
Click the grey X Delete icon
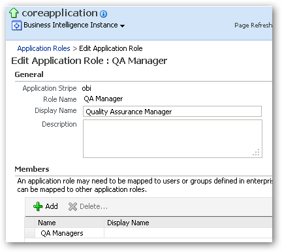pos(72,206)
